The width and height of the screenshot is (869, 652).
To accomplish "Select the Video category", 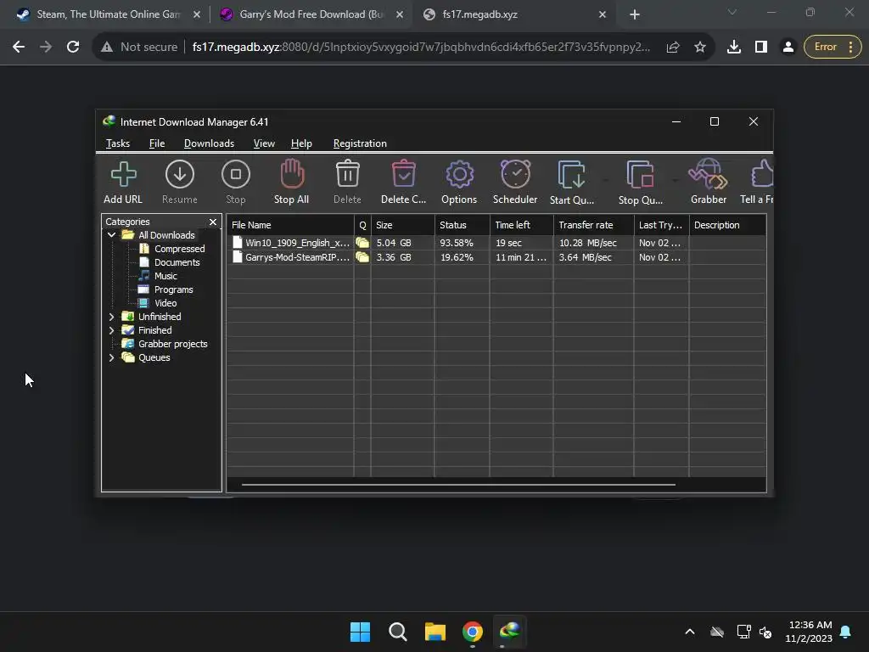I will point(165,303).
